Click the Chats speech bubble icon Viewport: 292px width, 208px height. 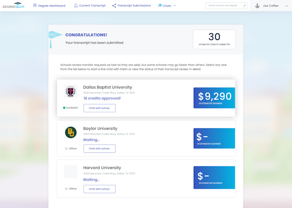[x=160, y=6]
